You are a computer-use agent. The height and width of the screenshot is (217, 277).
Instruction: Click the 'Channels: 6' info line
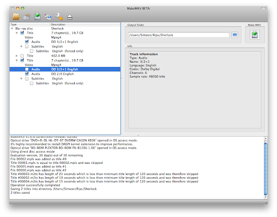pos(138,73)
